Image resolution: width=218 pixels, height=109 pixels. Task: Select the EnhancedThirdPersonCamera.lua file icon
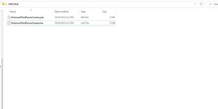pyautogui.click(x=9, y=23)
